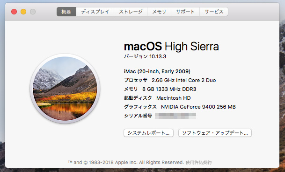This screenshot has width=285, height=172.
Task: Open the 使用許諾契約 license link
Action: [x=199, y=162]
